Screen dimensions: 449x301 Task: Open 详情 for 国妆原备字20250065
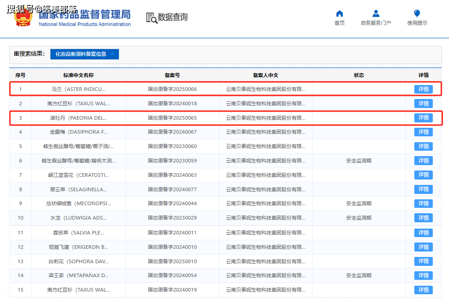tap(423, 117)
